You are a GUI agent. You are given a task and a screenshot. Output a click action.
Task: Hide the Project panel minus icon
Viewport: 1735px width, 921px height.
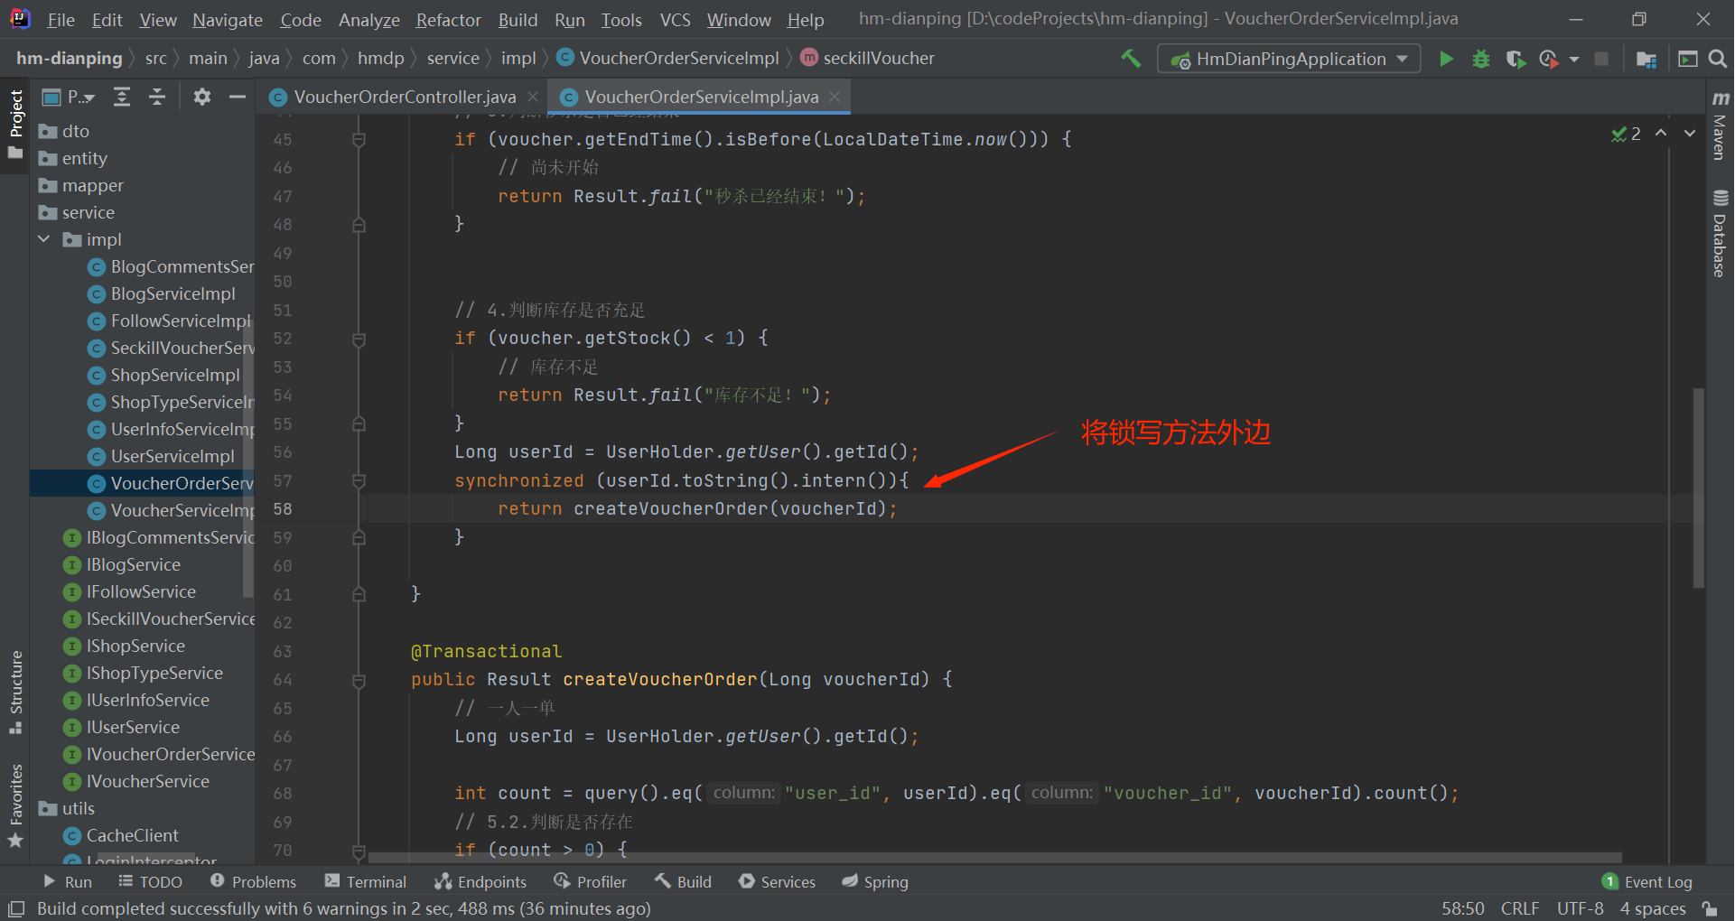tap(238, 97)
